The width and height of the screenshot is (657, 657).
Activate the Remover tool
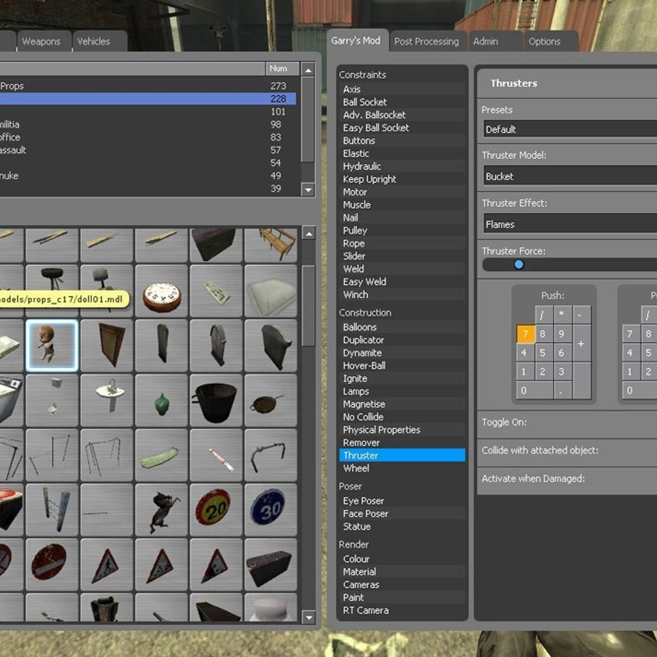tap(402, 442)
